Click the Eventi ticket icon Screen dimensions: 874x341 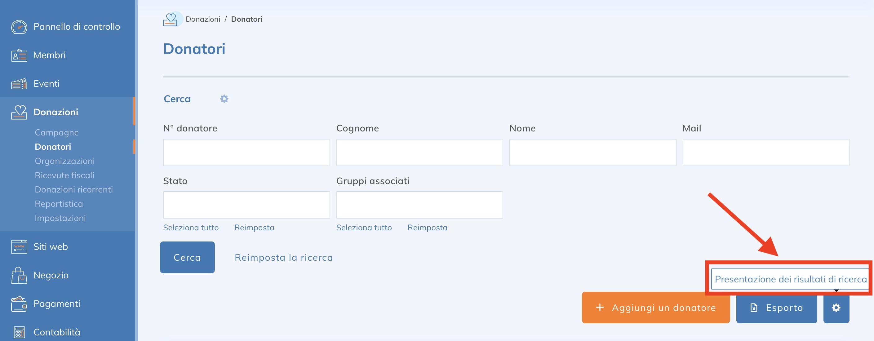point(19,84)
